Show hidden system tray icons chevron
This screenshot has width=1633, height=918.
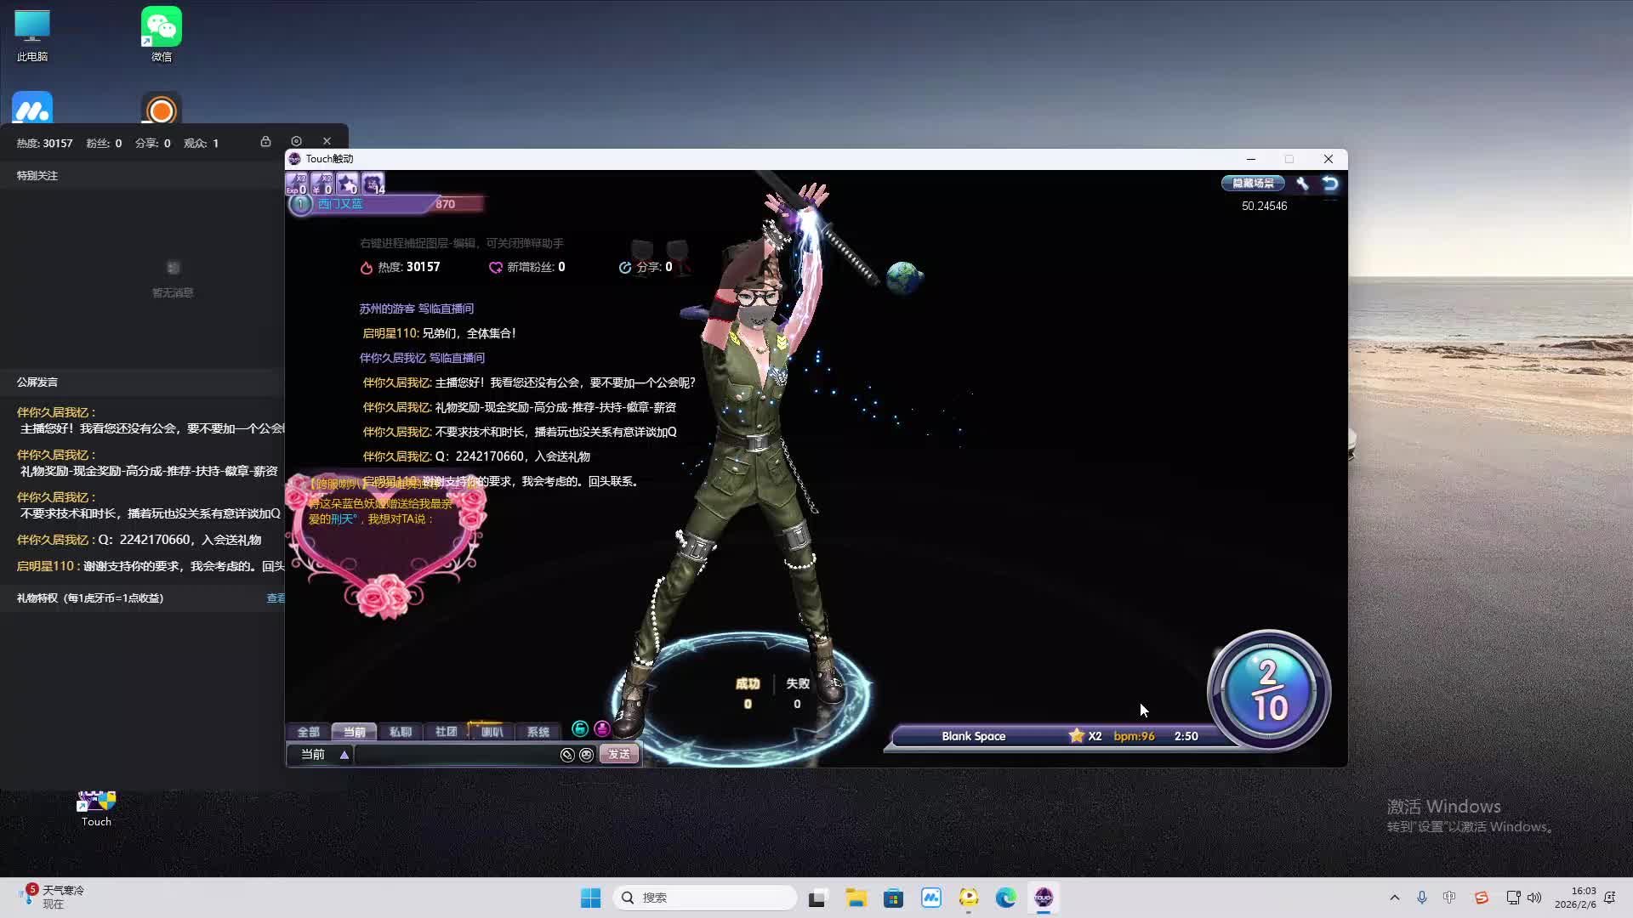(1394, 898)
